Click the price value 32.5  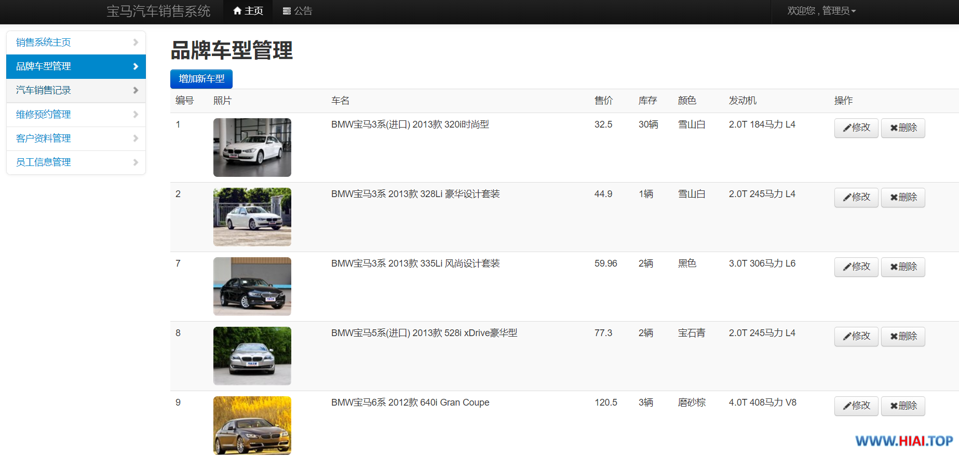tap(603, 124)
